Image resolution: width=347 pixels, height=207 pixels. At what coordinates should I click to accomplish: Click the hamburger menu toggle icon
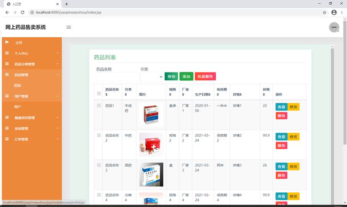(x=69, y=27)
